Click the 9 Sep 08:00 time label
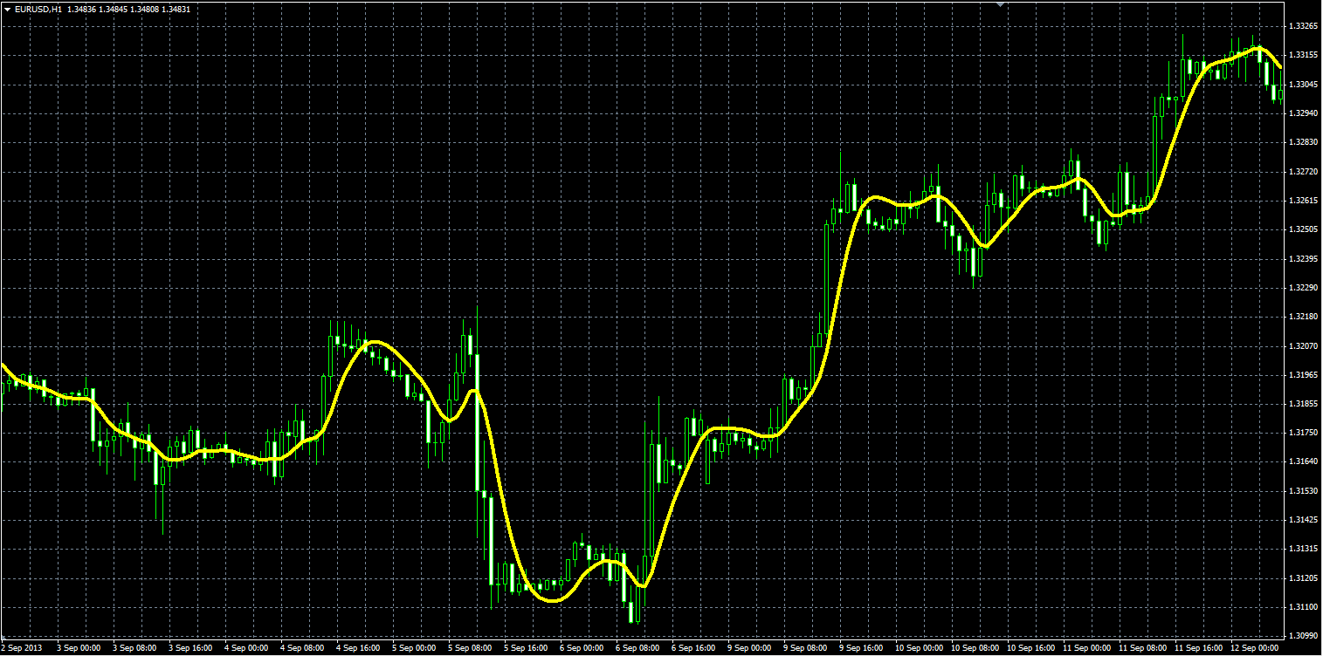The image size is (1323, 656). pyautogui.click(x=804, y=648)
